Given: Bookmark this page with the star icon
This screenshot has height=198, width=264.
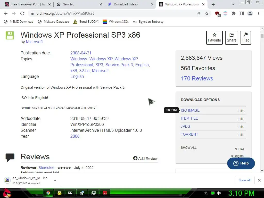Looking at the screenshot, I should point(207,13).
